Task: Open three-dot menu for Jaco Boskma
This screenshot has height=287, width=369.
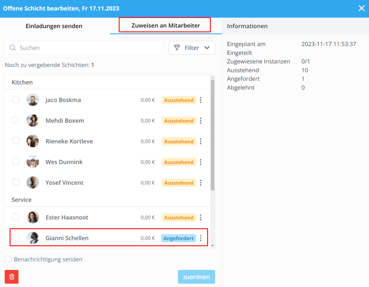Action: coord(201,100)
